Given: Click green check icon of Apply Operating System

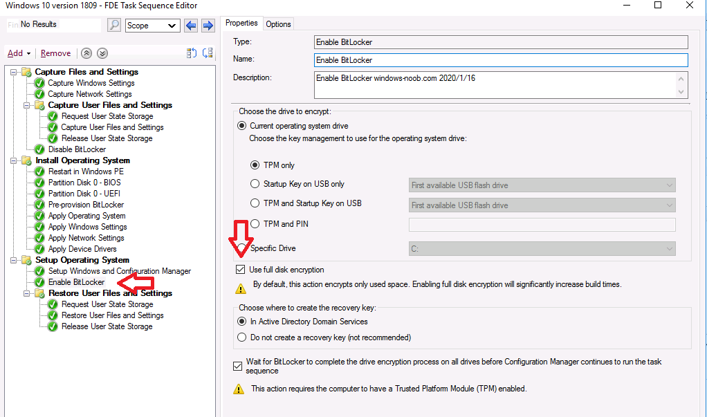Looking at the screenshot, I should point(39,216).
